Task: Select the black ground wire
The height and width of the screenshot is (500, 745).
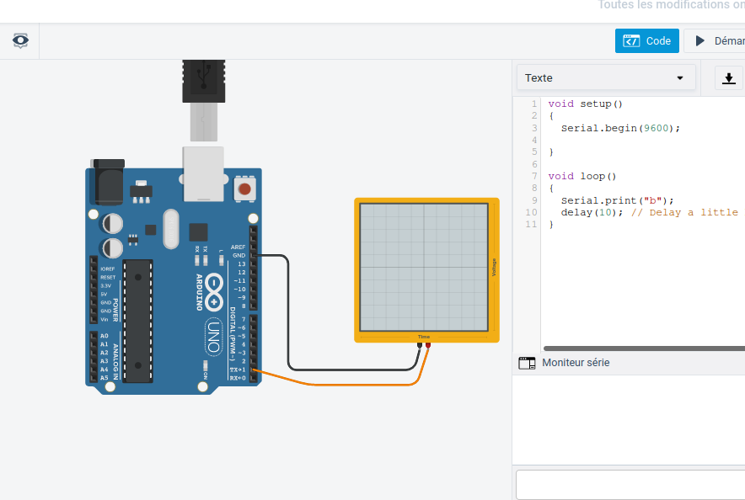Action: click(x=289, y=320)
